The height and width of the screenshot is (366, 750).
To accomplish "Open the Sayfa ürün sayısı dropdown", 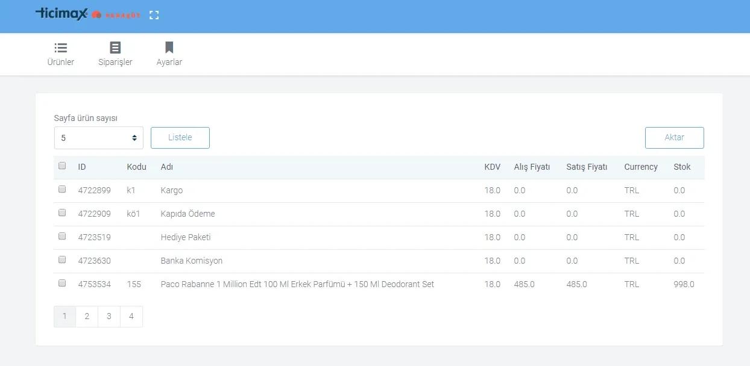I will (98, 138).
